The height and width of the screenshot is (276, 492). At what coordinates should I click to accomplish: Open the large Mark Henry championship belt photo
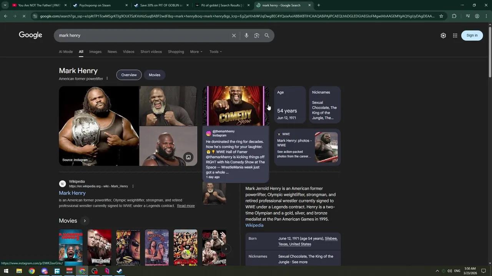coord(99,126)
